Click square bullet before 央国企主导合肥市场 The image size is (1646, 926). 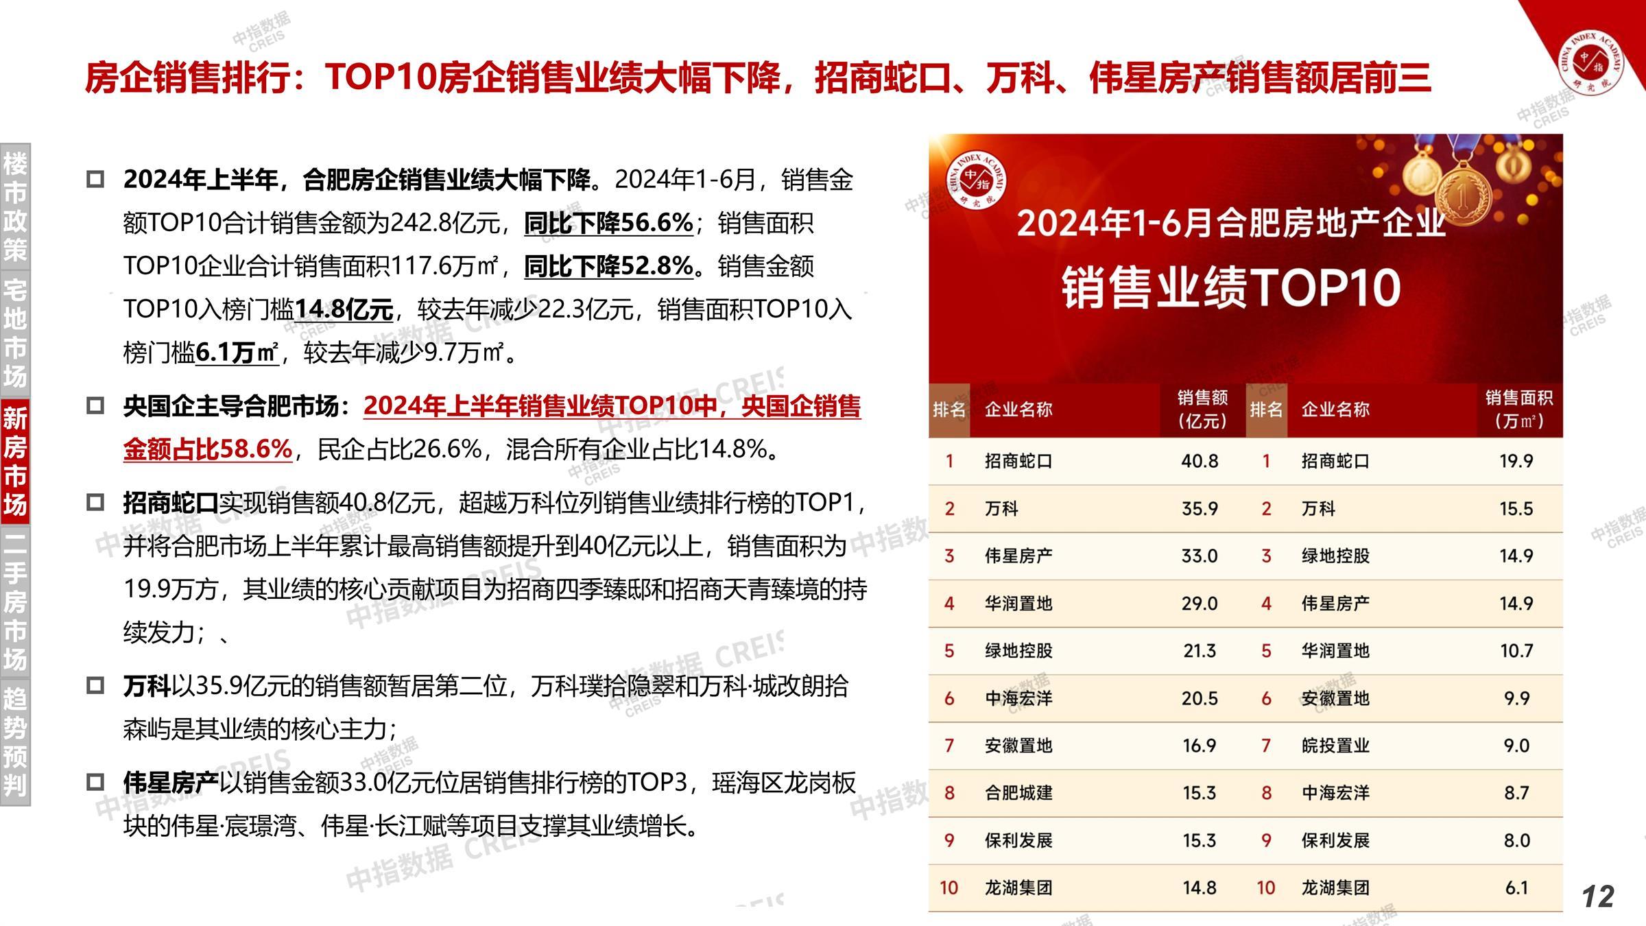95,406
